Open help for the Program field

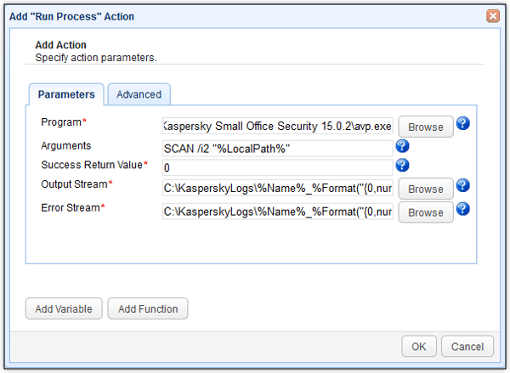coord(463,124)
